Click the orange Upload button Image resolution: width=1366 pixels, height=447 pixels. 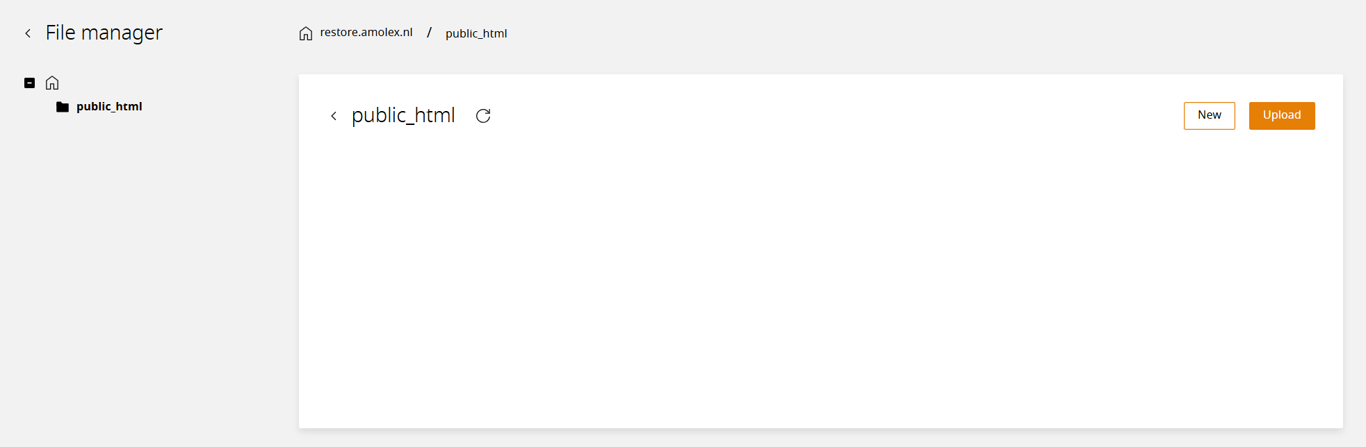pos(1282,116)
